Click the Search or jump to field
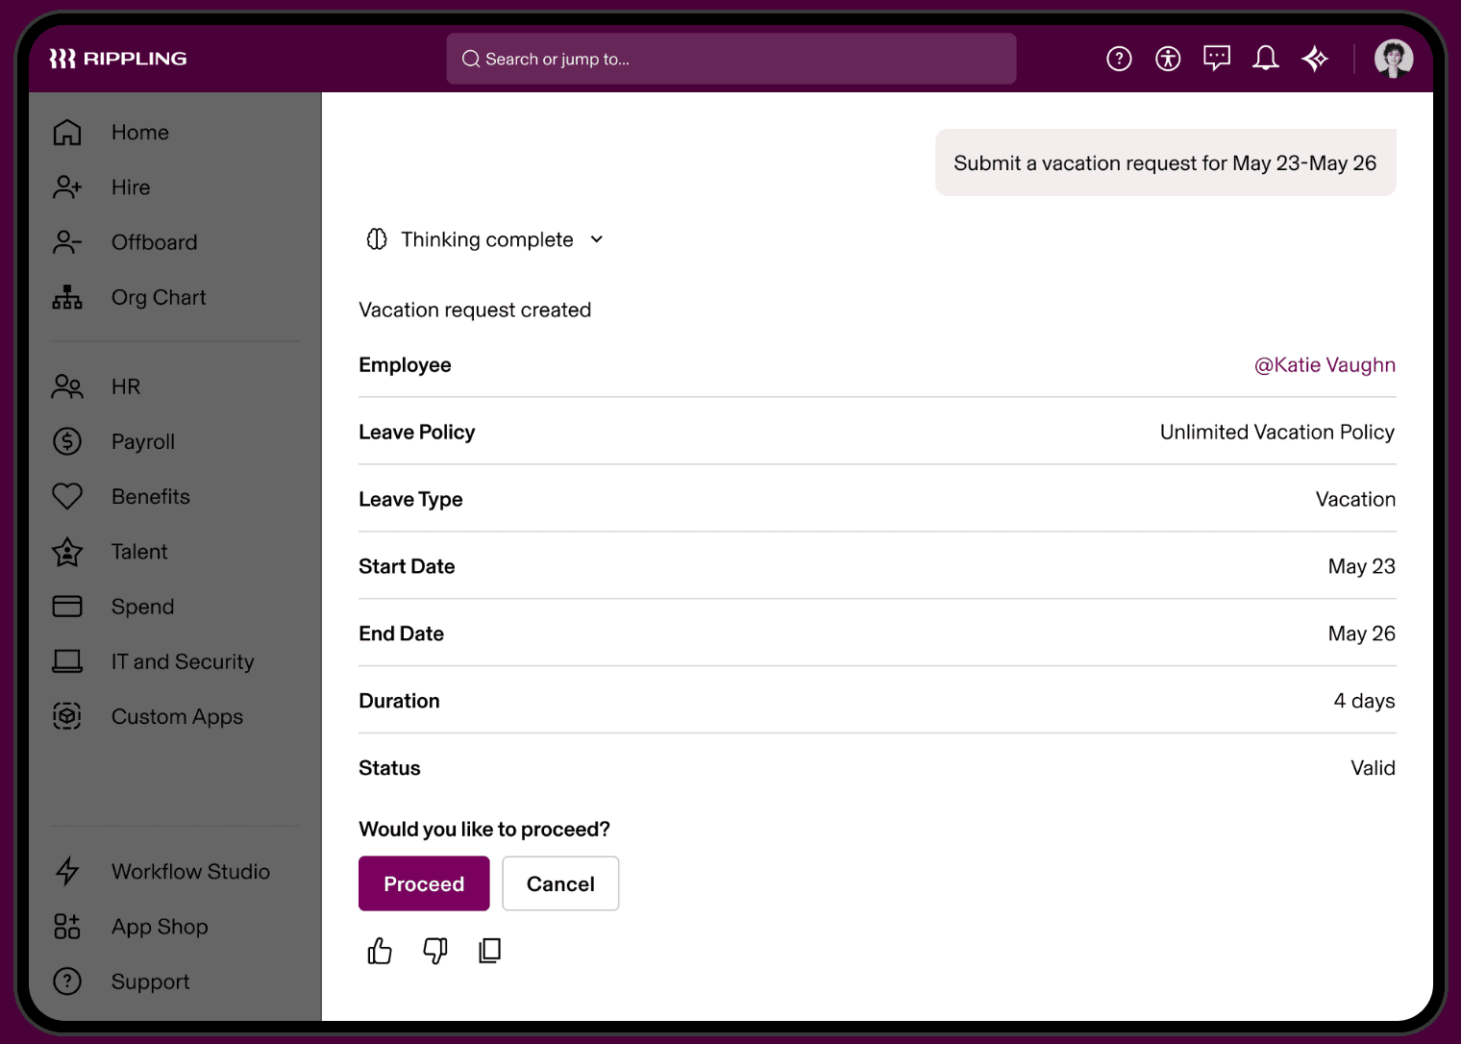 [x=731, y=59]
